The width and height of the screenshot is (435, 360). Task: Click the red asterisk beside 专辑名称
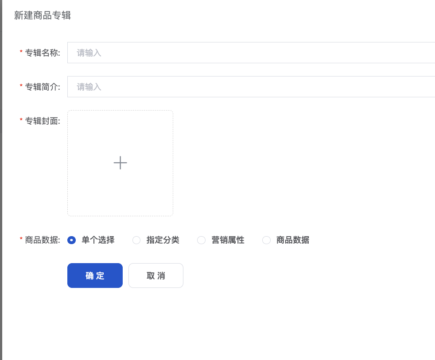tap(21, 53)
